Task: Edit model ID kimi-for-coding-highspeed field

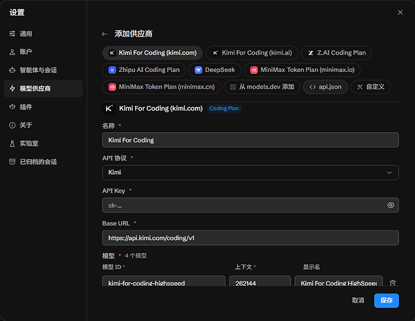Action: (164, 281)
